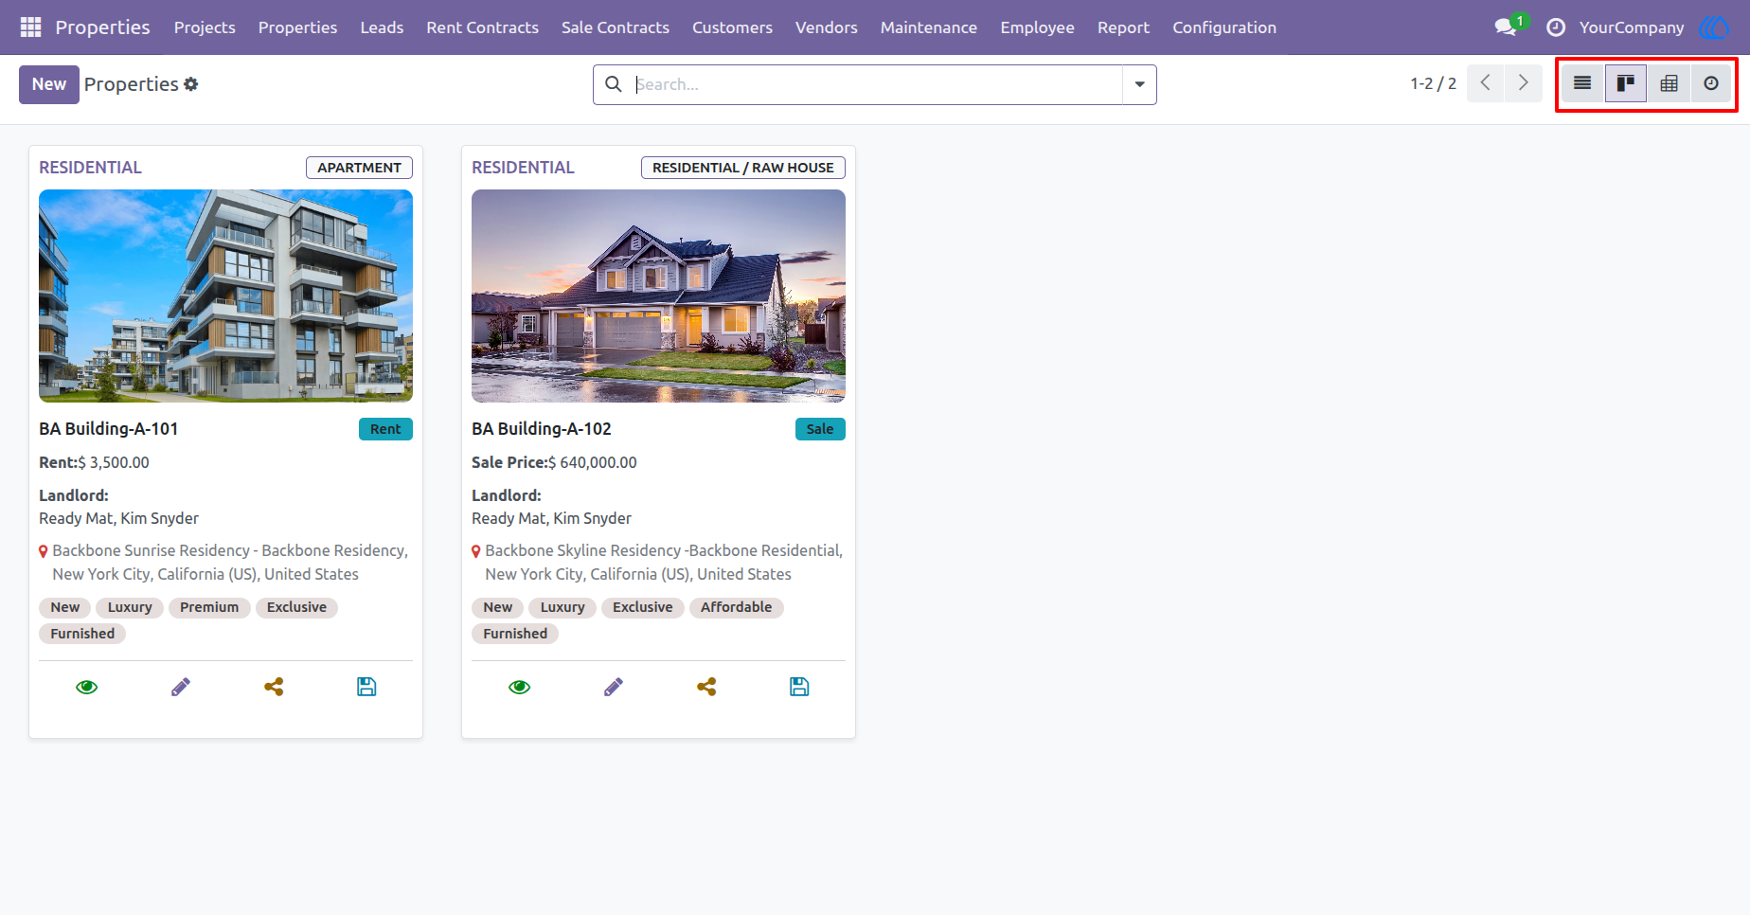Open the YourCompany switcher
The width and height of the screenshot is (1750, 915).
[x=1632, y=27]
